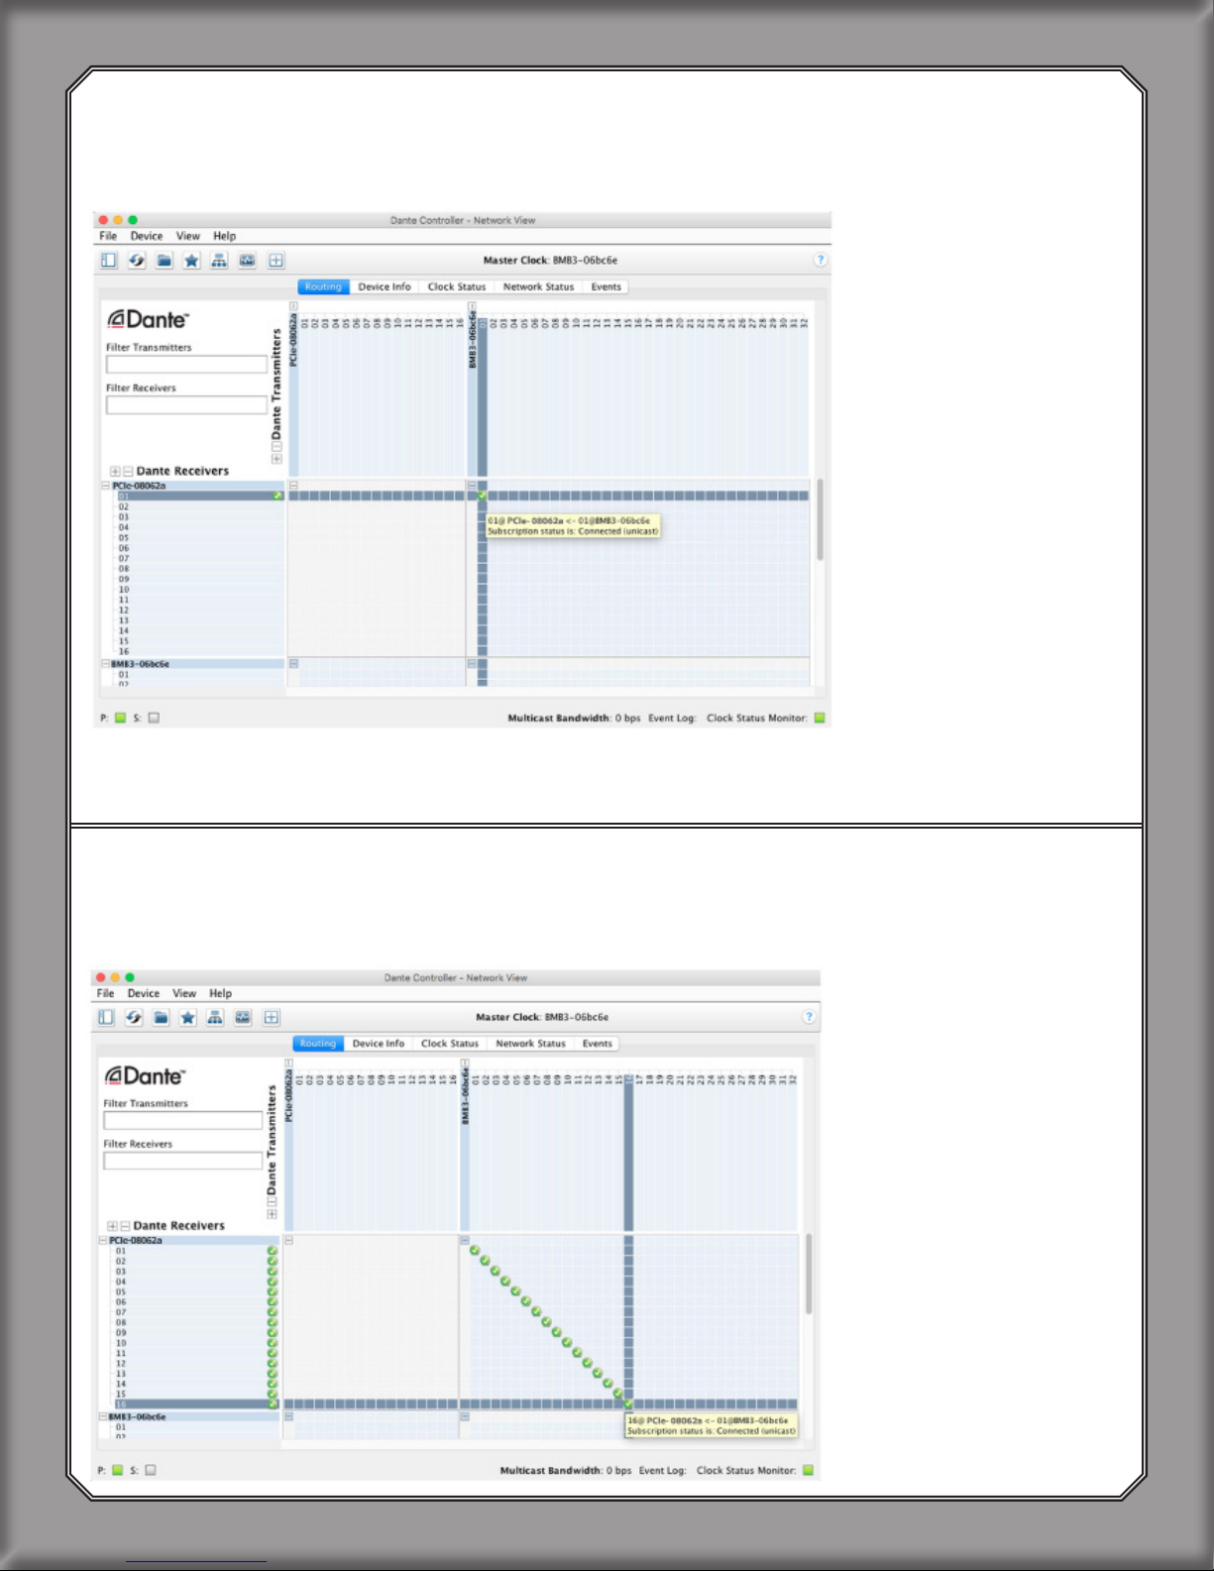Click Clock Status Monitor green indicator, lower window
This screenshot has height=1571, width=1214.
pos(809,1470)
